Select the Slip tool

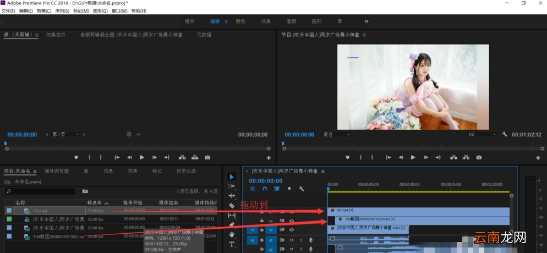click(232, 216)
